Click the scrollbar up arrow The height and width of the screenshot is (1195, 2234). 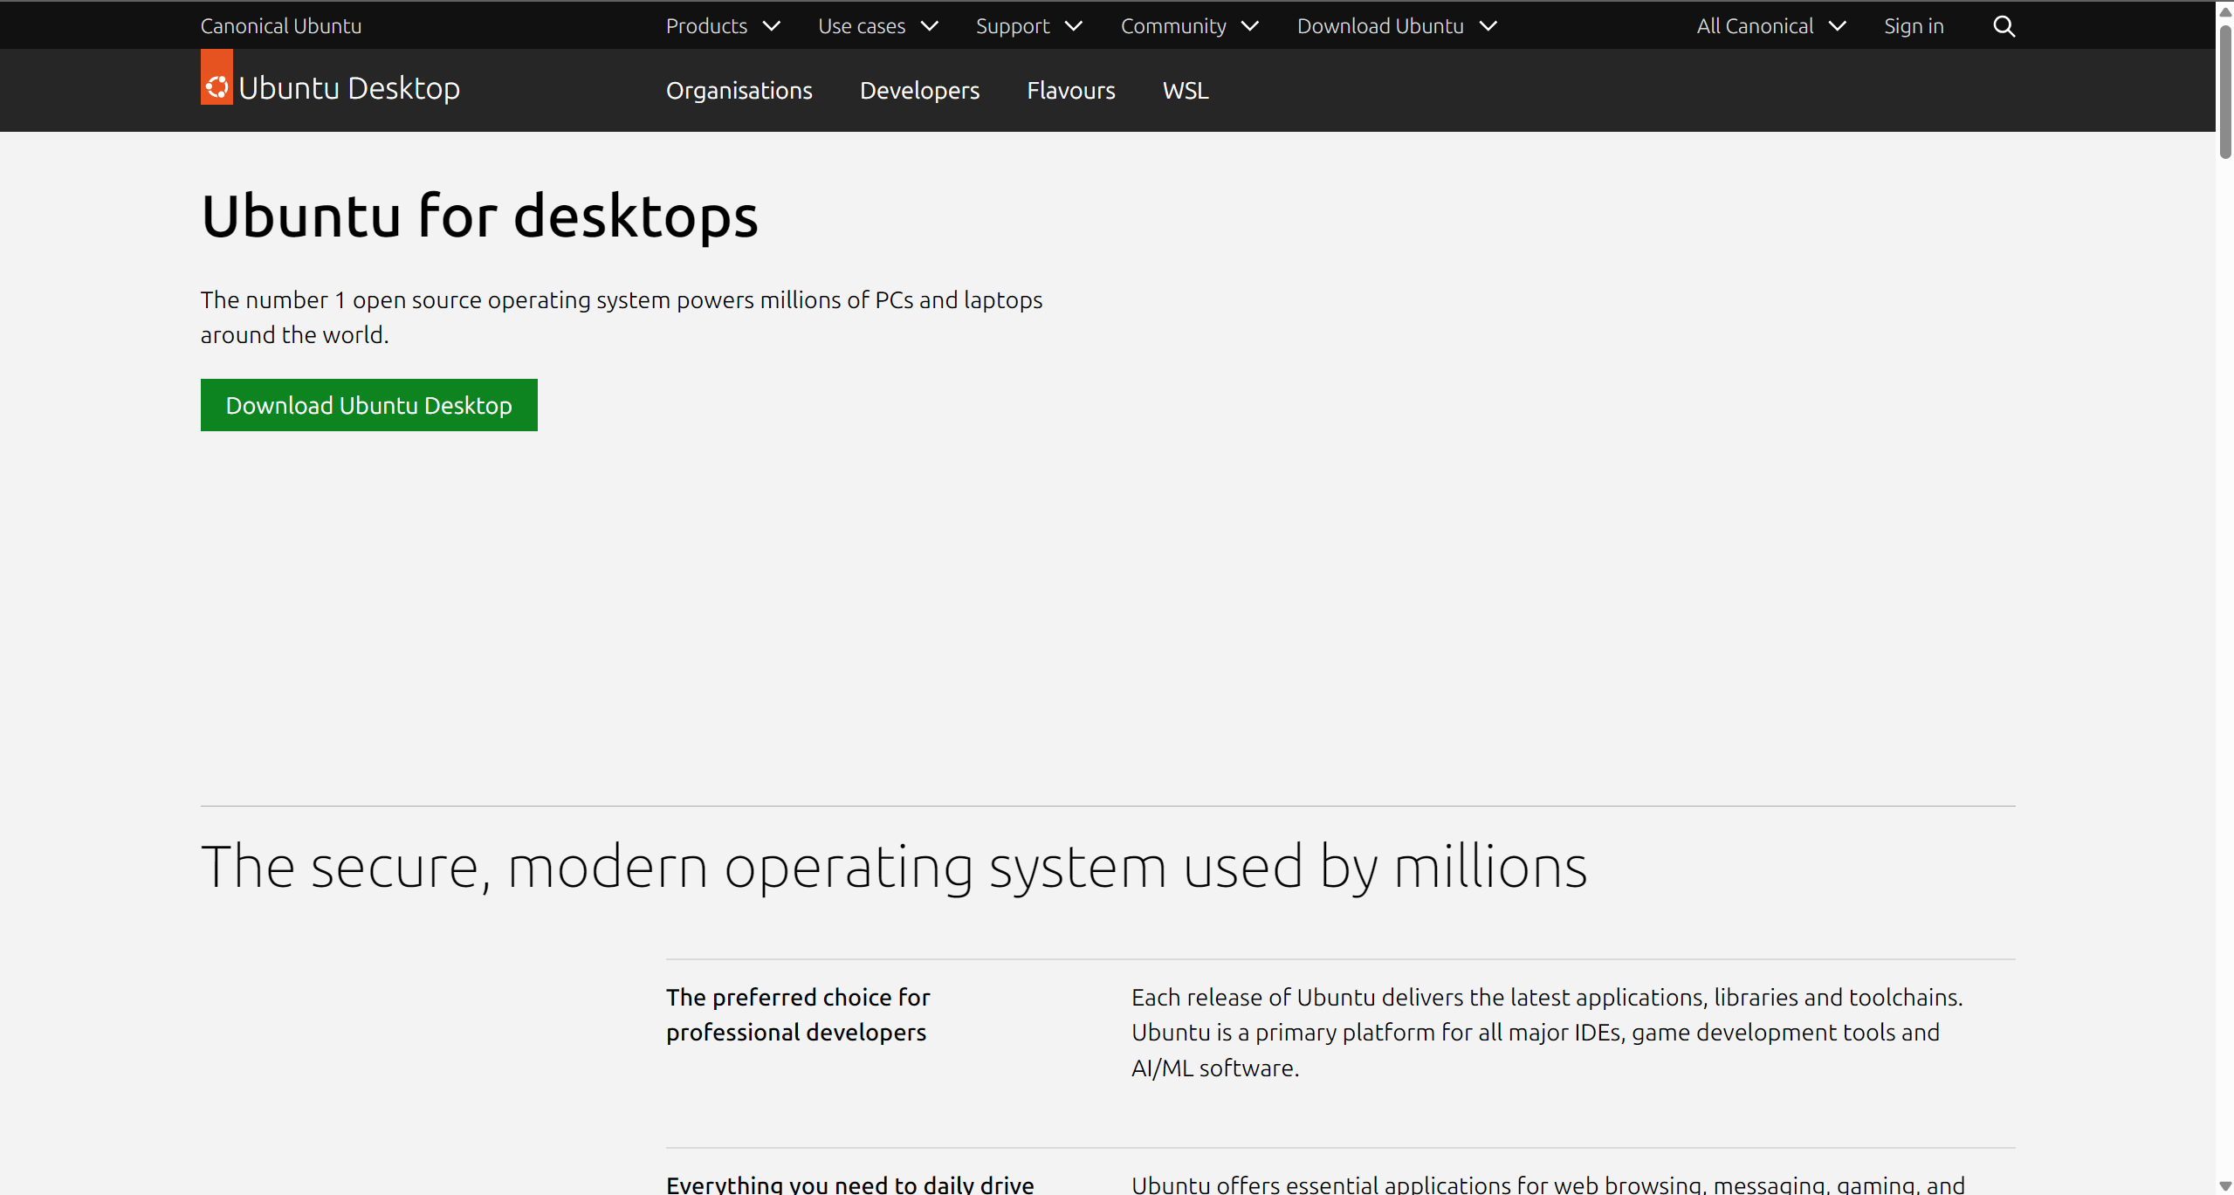(2225, 10)
